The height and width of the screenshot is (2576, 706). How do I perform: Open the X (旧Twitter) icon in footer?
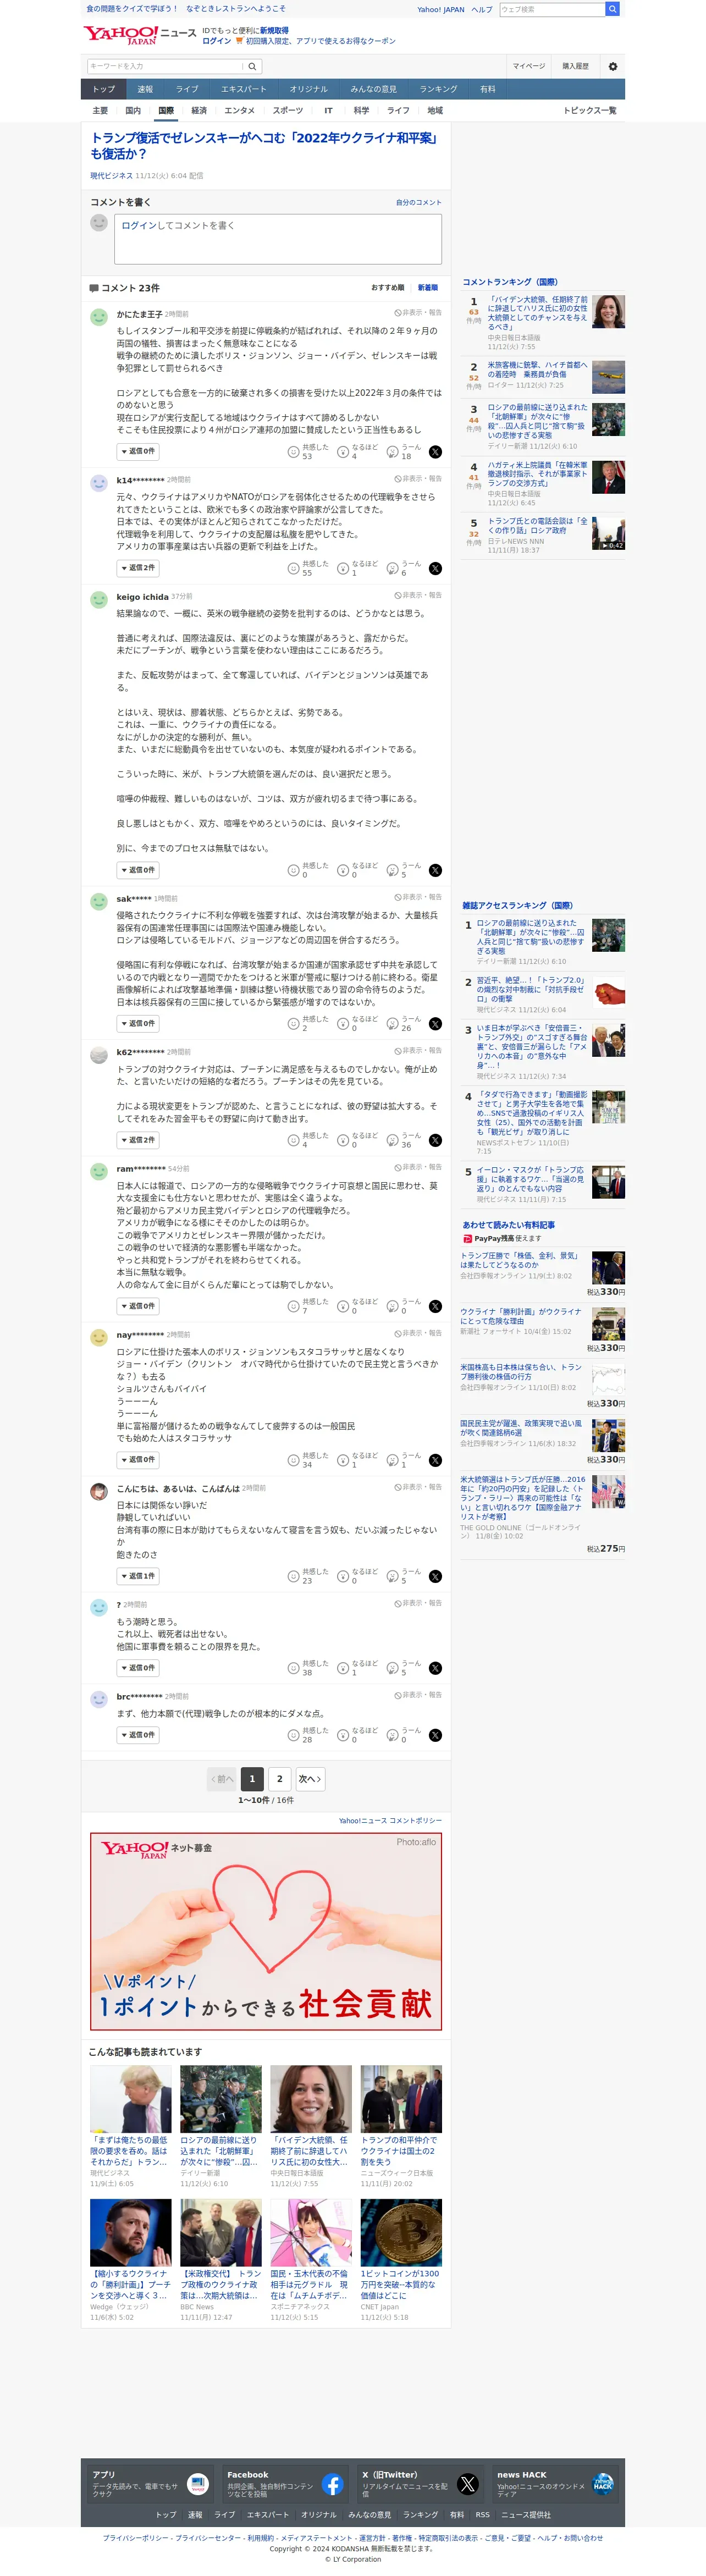point(468,2484)
